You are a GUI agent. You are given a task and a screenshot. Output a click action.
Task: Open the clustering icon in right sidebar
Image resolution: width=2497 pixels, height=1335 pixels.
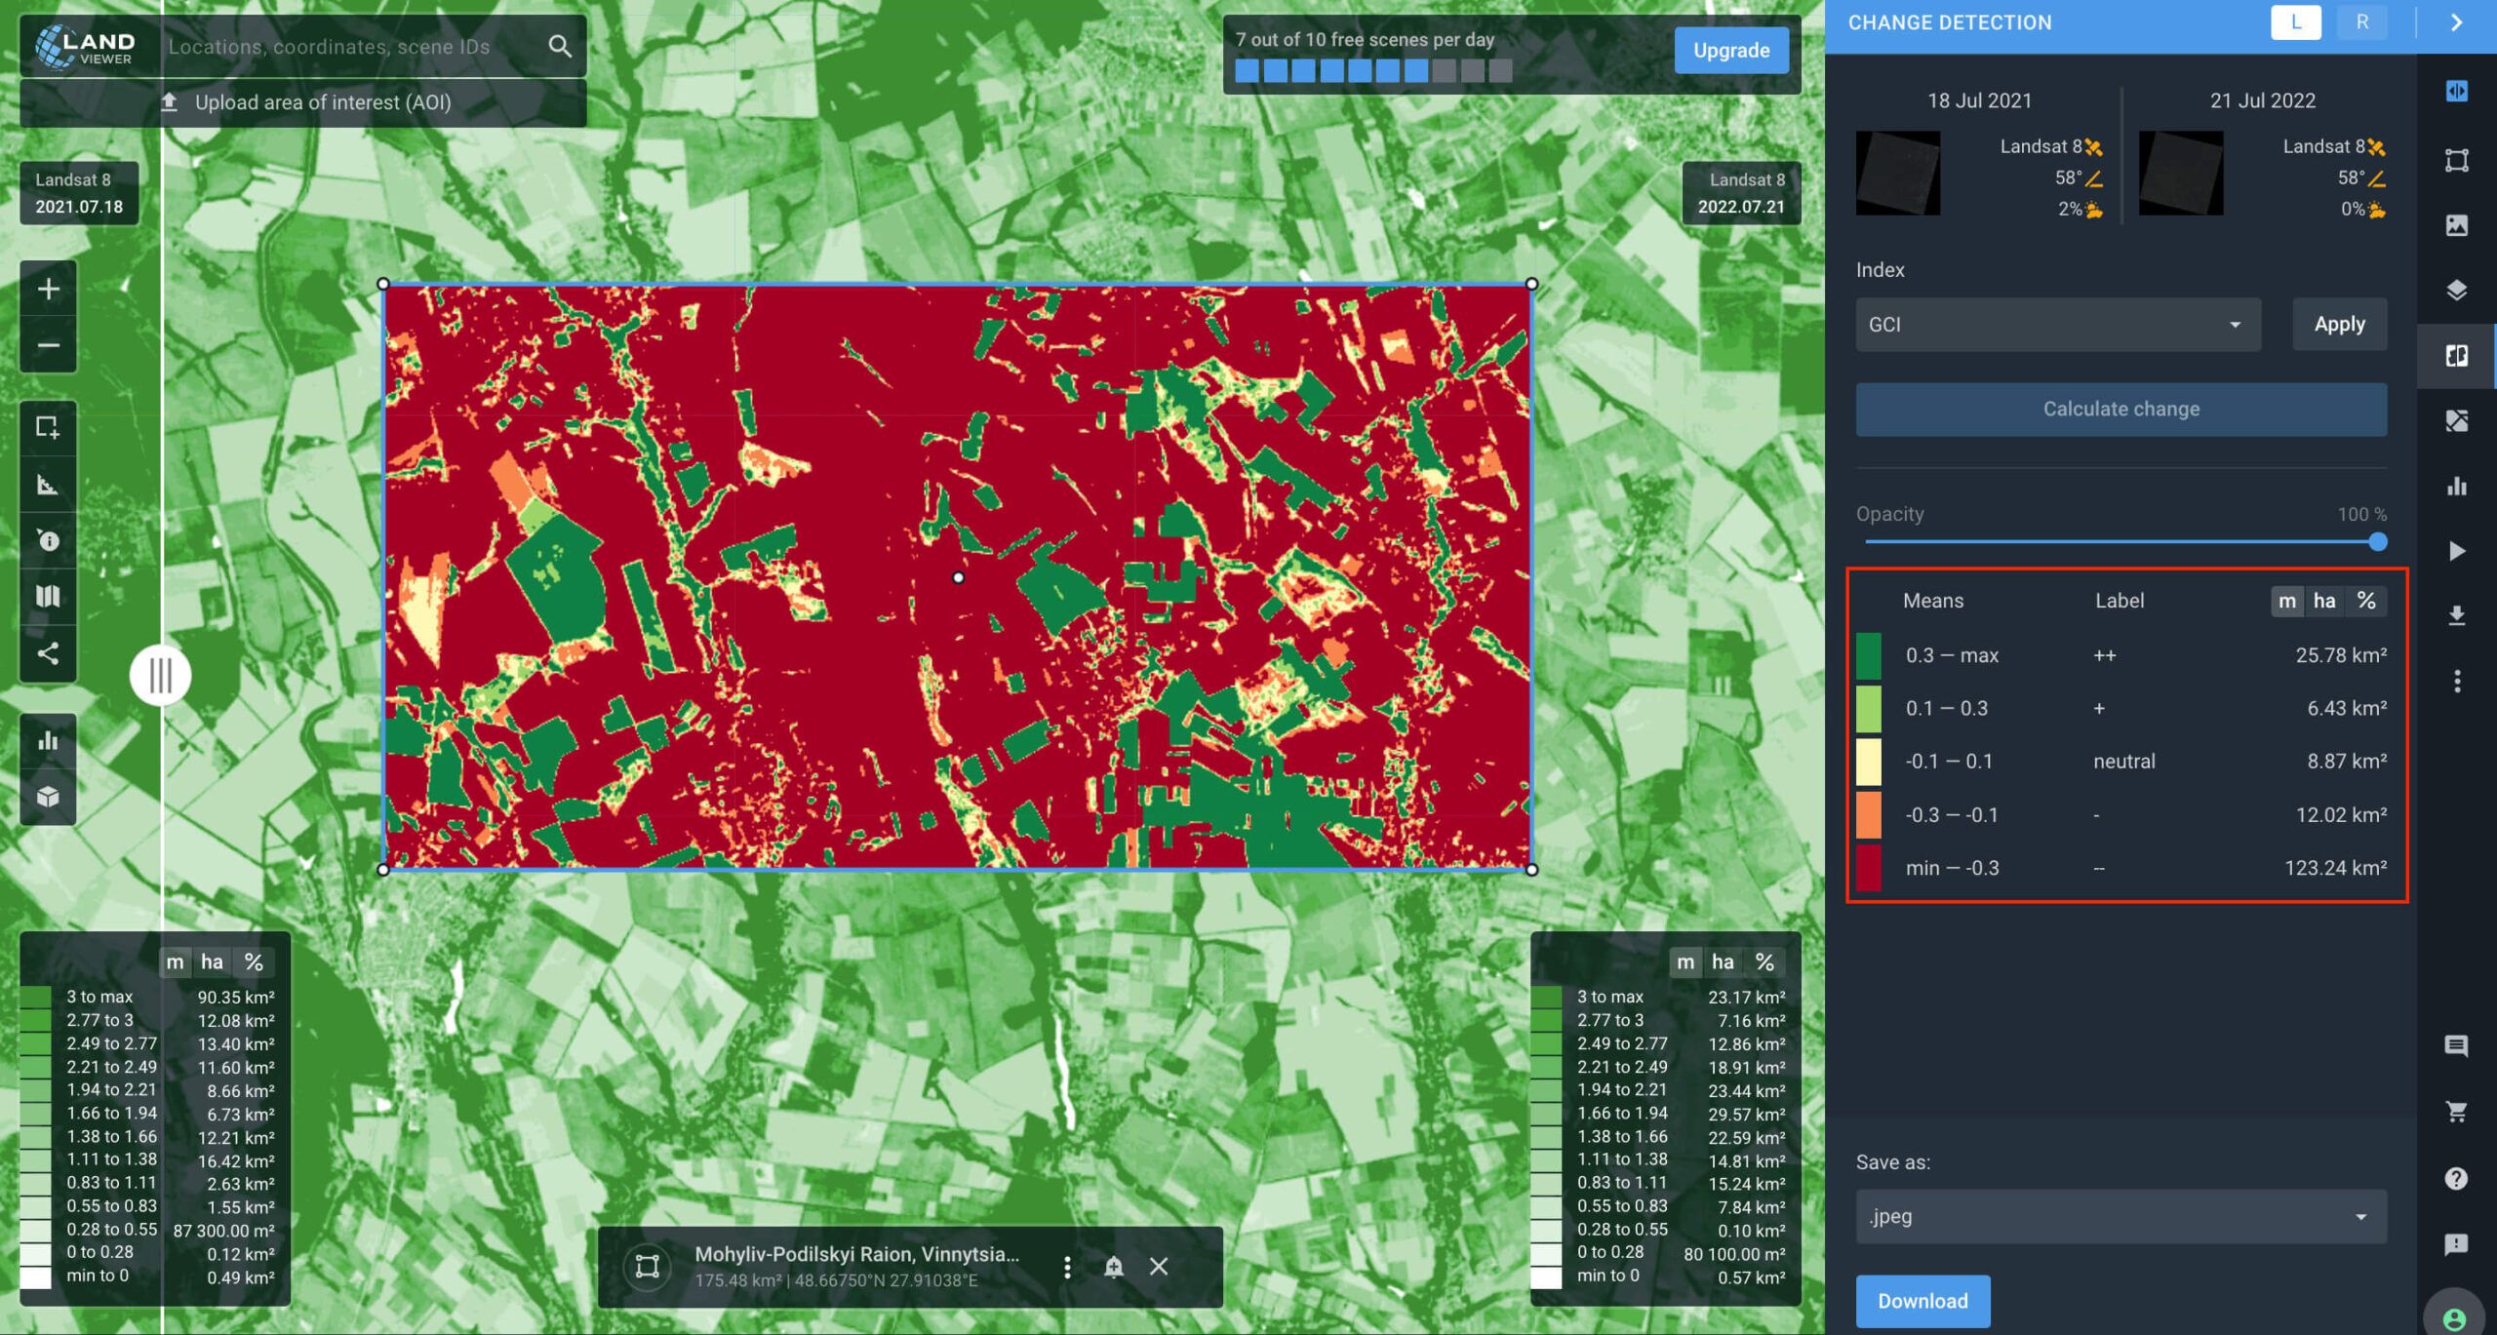point(2456,421)
